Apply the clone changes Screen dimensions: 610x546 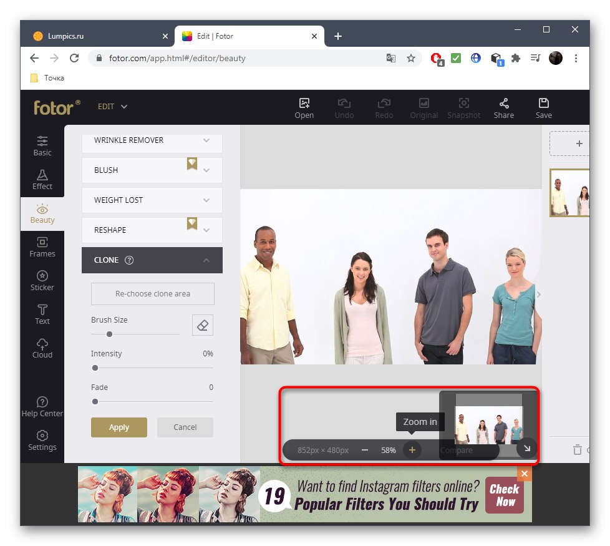pos(119,427)
